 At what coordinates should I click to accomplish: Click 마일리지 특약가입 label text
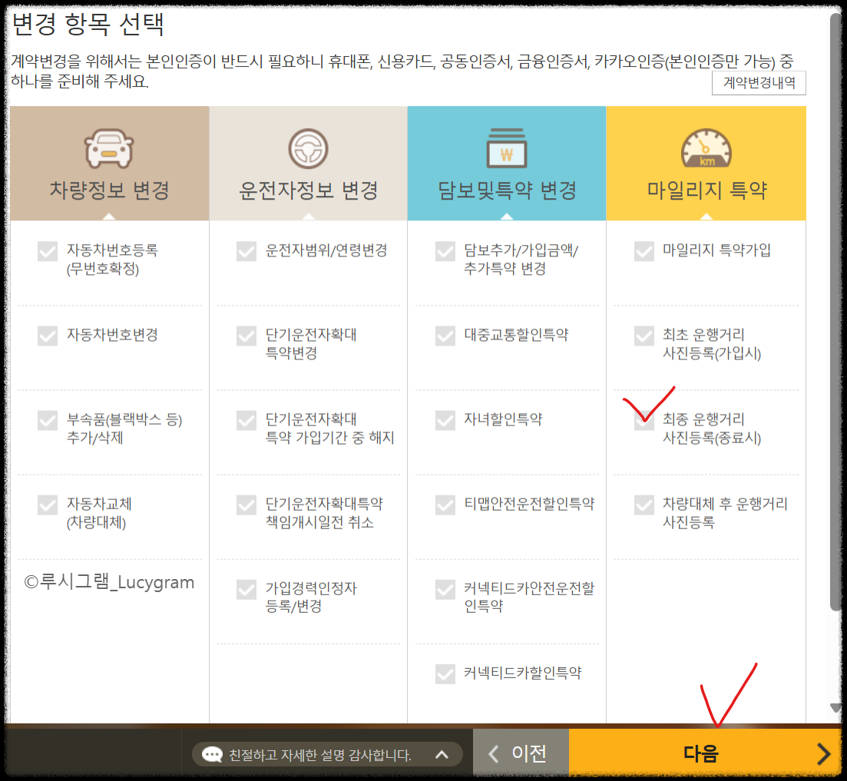[716, 250]
